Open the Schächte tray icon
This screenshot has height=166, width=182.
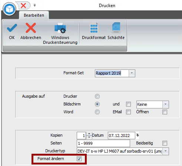click(116, 28)
